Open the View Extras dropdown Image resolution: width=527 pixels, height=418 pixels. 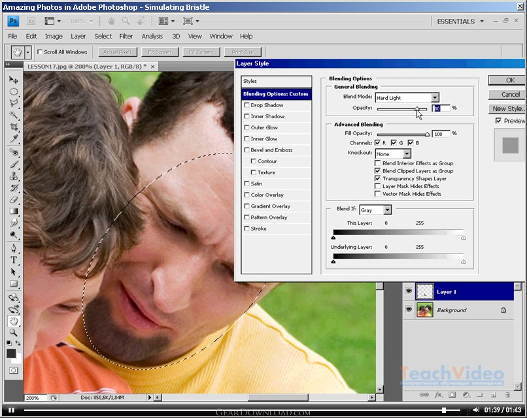(53, 21)
